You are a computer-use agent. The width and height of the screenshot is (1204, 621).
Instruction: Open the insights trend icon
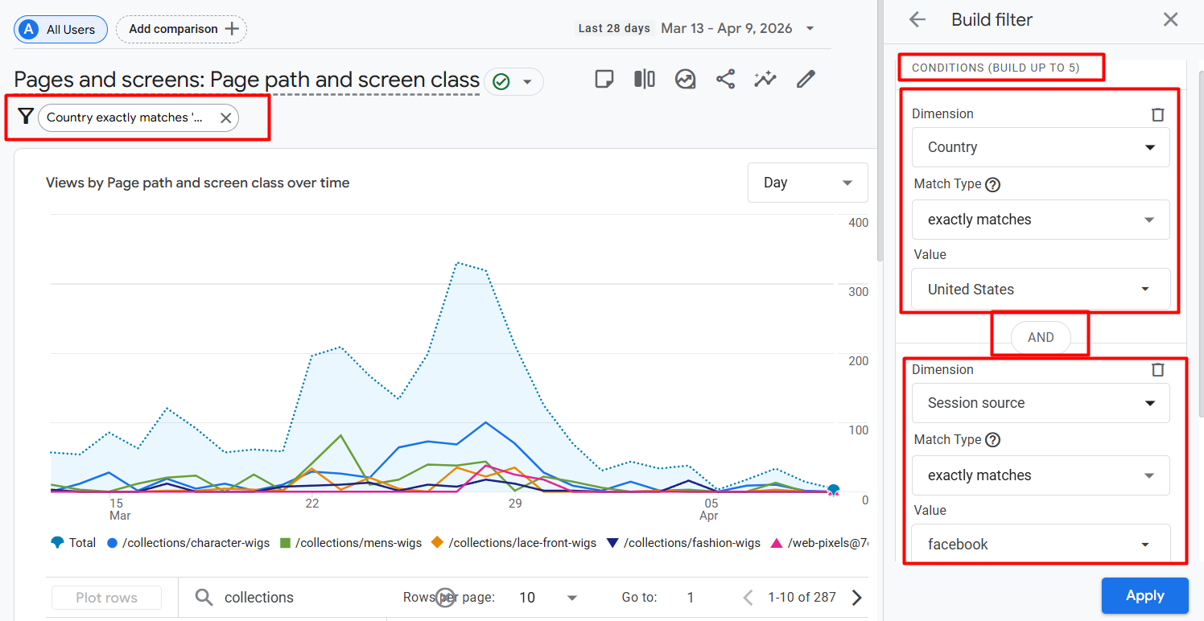click(x=685, y=79)
